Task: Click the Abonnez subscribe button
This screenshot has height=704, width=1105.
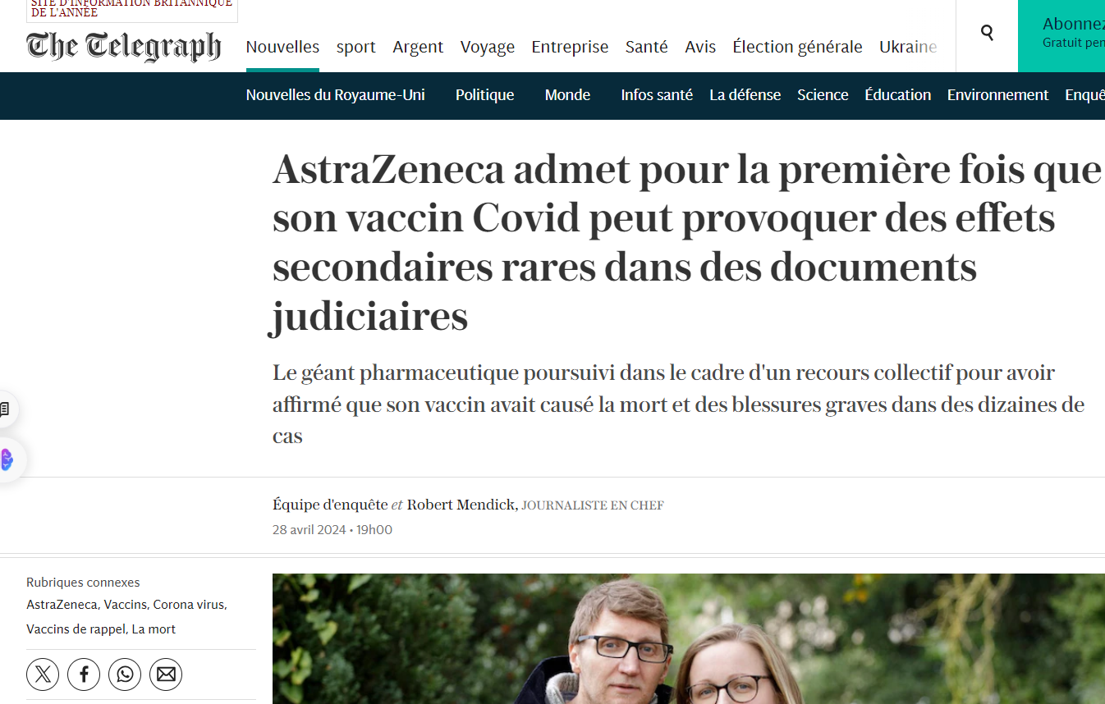Action: click(1061, 36)
